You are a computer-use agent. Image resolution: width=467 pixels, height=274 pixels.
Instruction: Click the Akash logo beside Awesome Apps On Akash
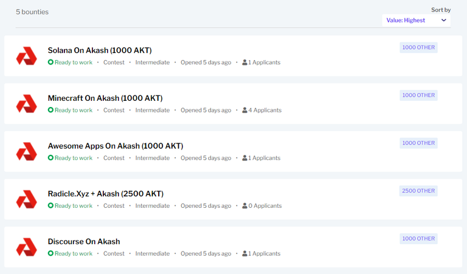click(x=27, y=151)
